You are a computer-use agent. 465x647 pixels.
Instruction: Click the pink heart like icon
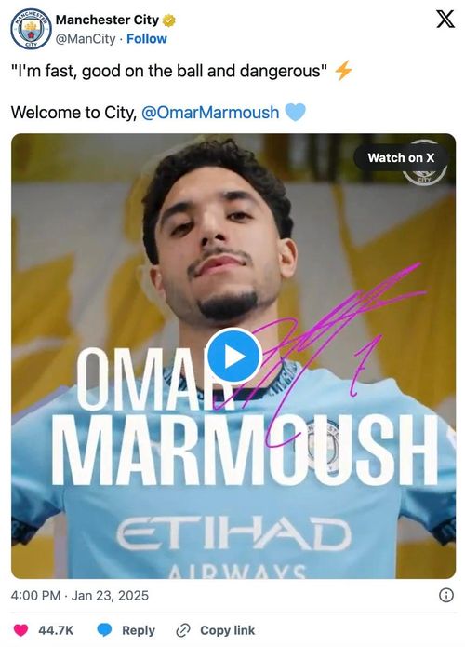20,630
